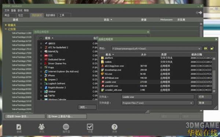Tick the checkbox beside Fraps
This screenshot has height=137, width=220.
41,68
